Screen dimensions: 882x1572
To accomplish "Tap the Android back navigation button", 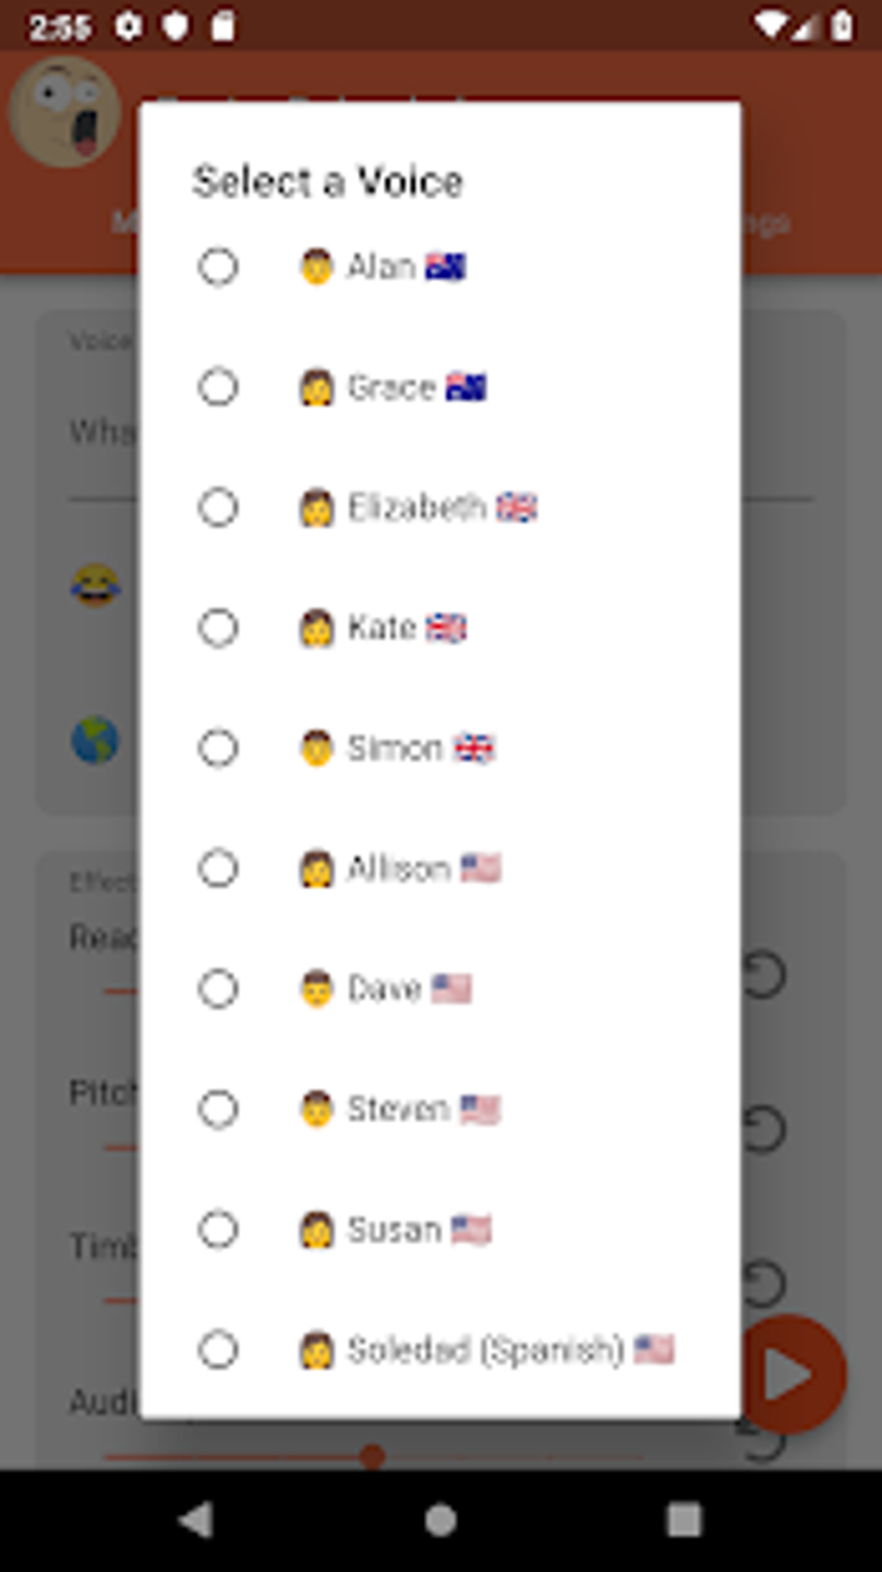I will click(197, 1520).
